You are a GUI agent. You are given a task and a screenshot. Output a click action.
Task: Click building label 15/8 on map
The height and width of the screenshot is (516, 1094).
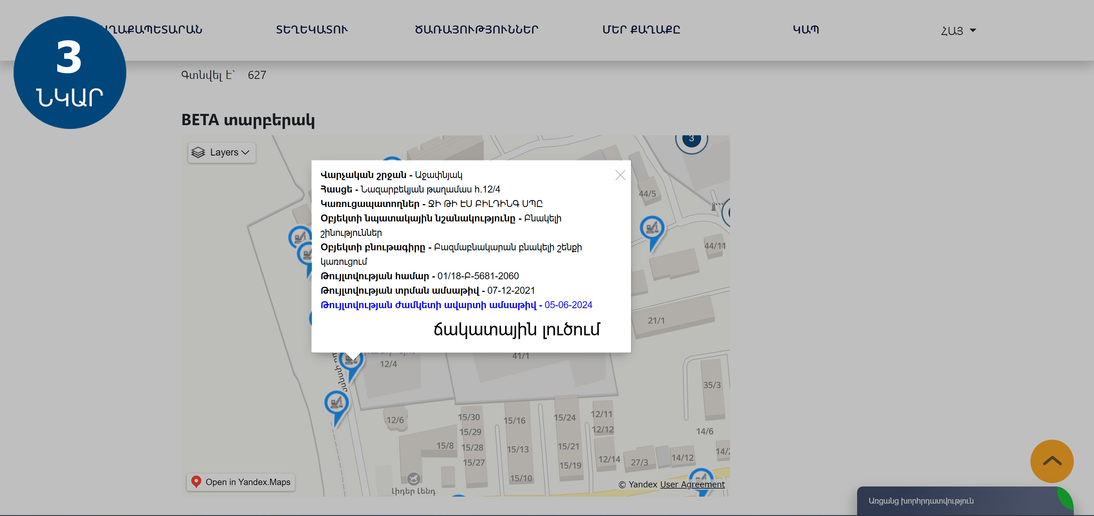445,445
